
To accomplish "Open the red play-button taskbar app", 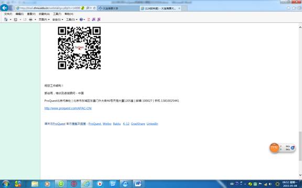I will coord(100,184).
